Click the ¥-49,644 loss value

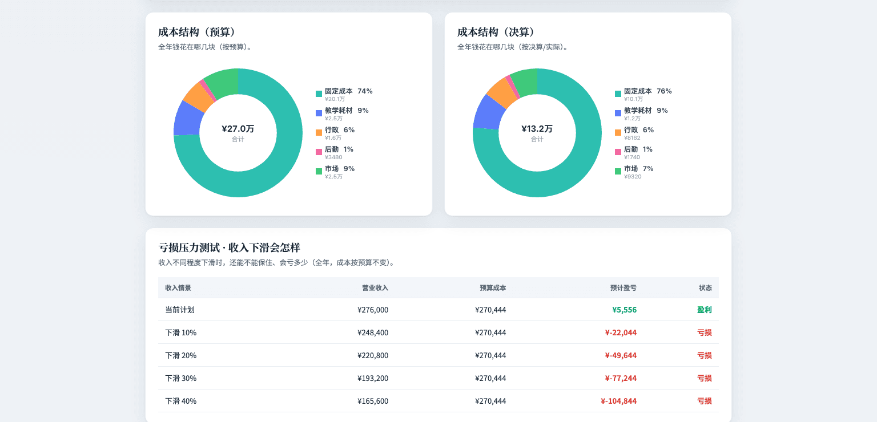pos(621,355)
